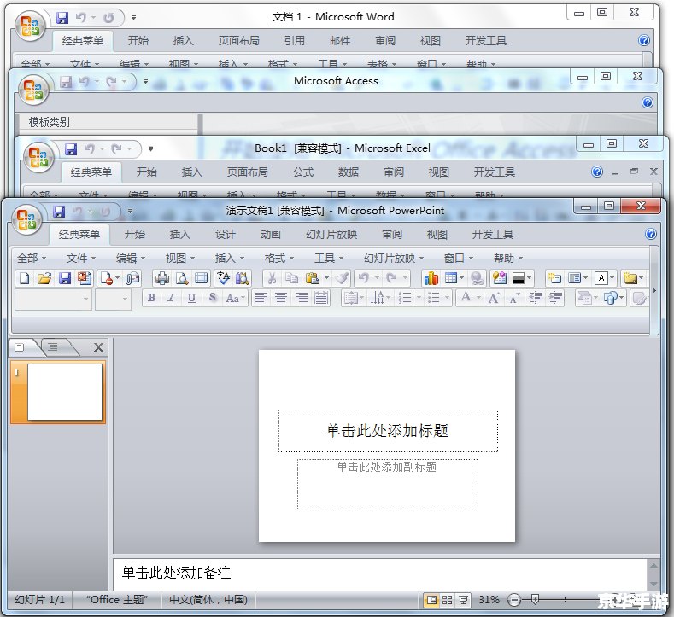The height and width of the screenshot is (617, 674).
Task: Click the email attachment paperclip icon
Action: click(132, 278)
